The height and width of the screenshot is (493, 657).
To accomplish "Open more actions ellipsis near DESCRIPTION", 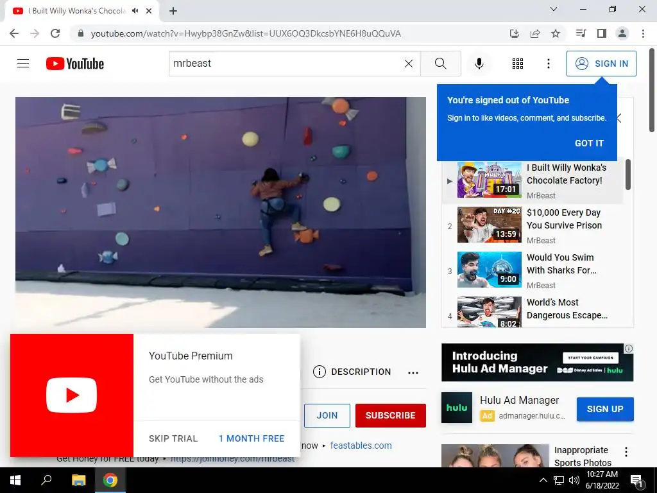I will point(413,372).
